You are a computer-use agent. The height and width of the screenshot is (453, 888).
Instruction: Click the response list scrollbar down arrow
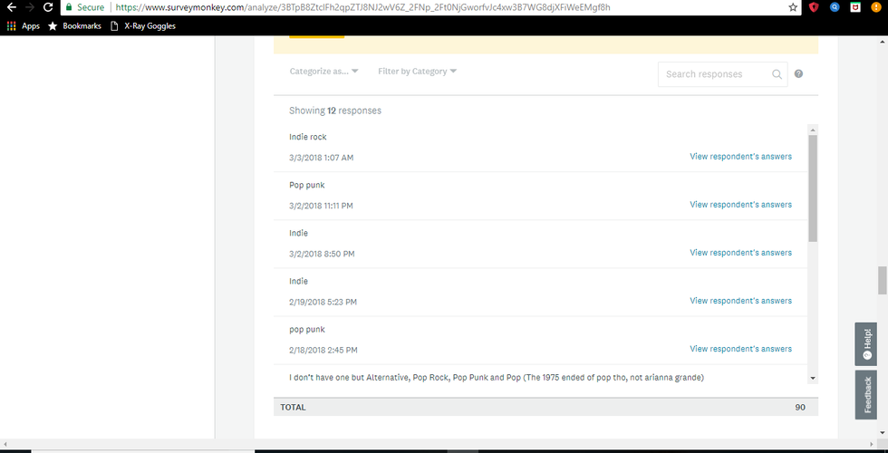click(x=813, y=378)
